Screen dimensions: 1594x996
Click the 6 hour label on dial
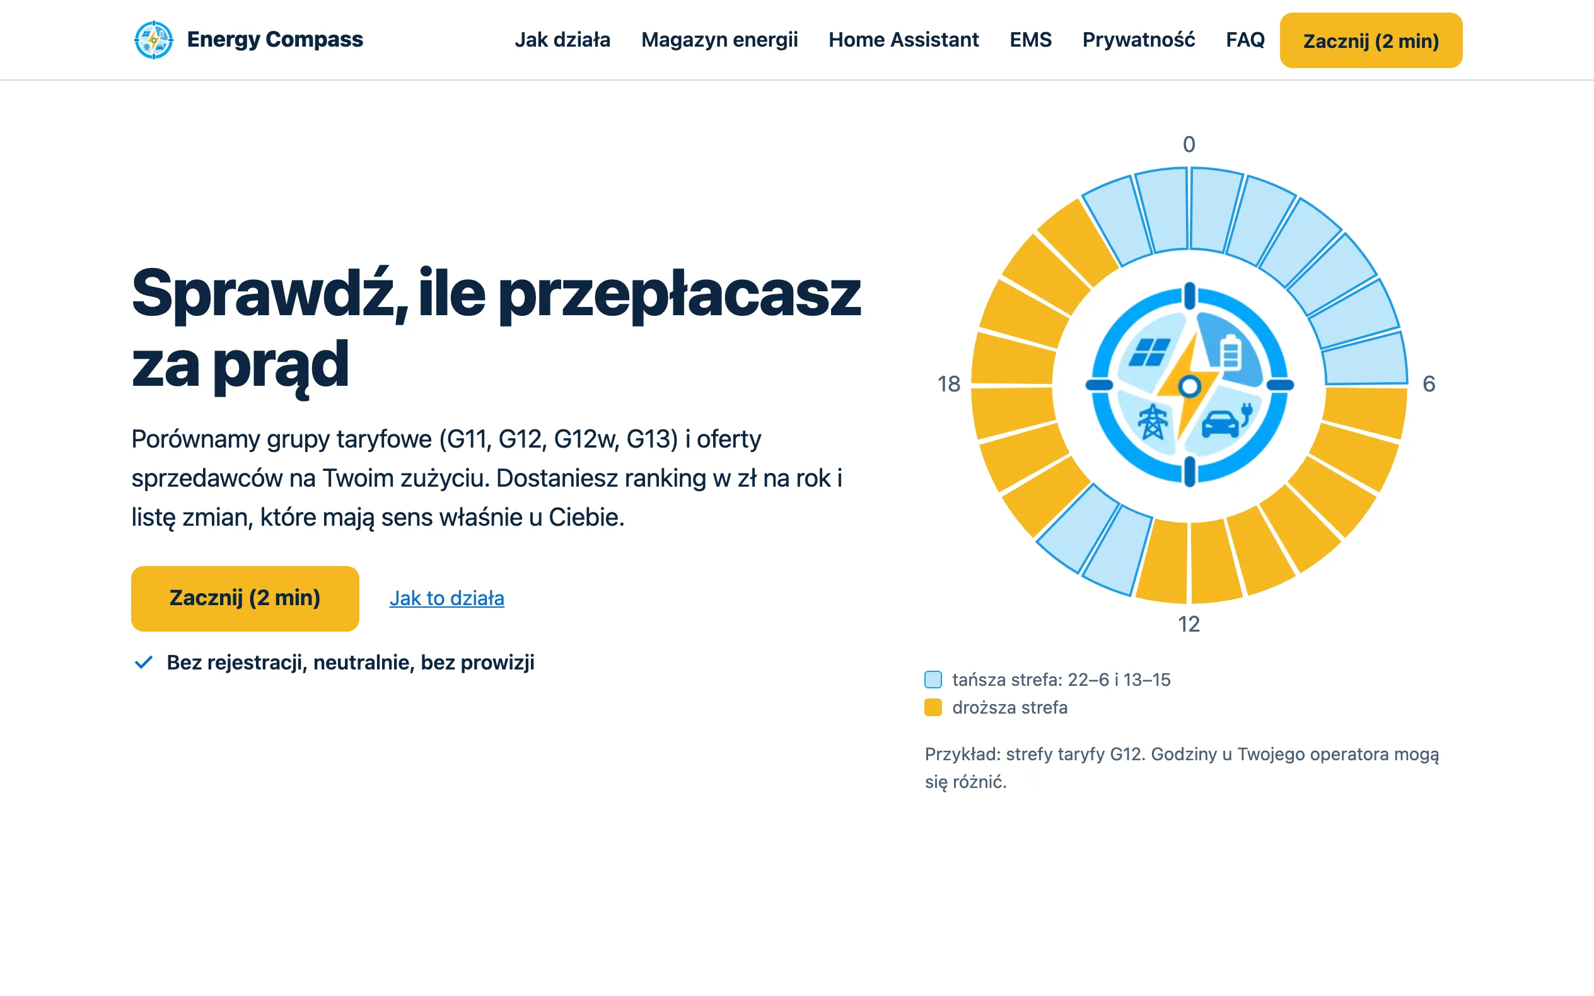coord(1429,384)
